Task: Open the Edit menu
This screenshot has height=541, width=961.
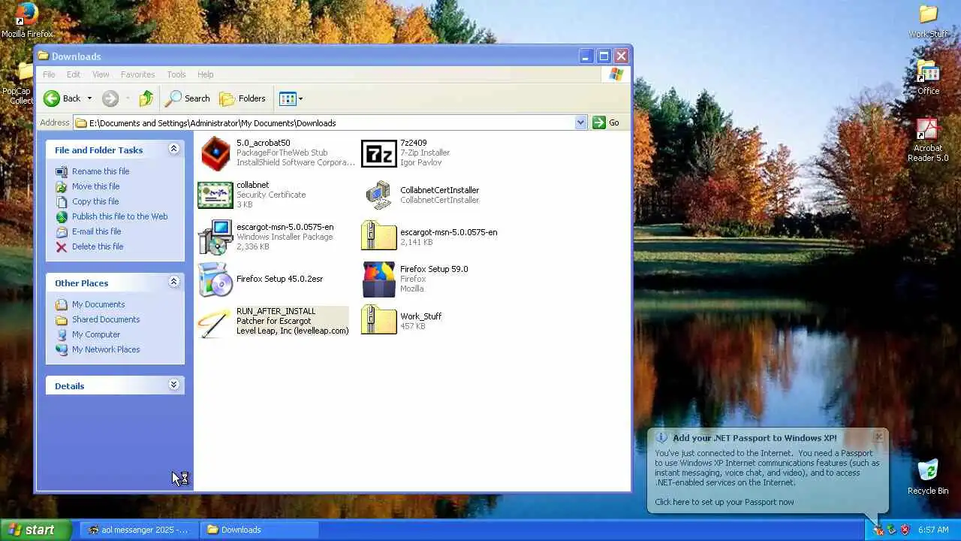Action: (x=74, y=74)
